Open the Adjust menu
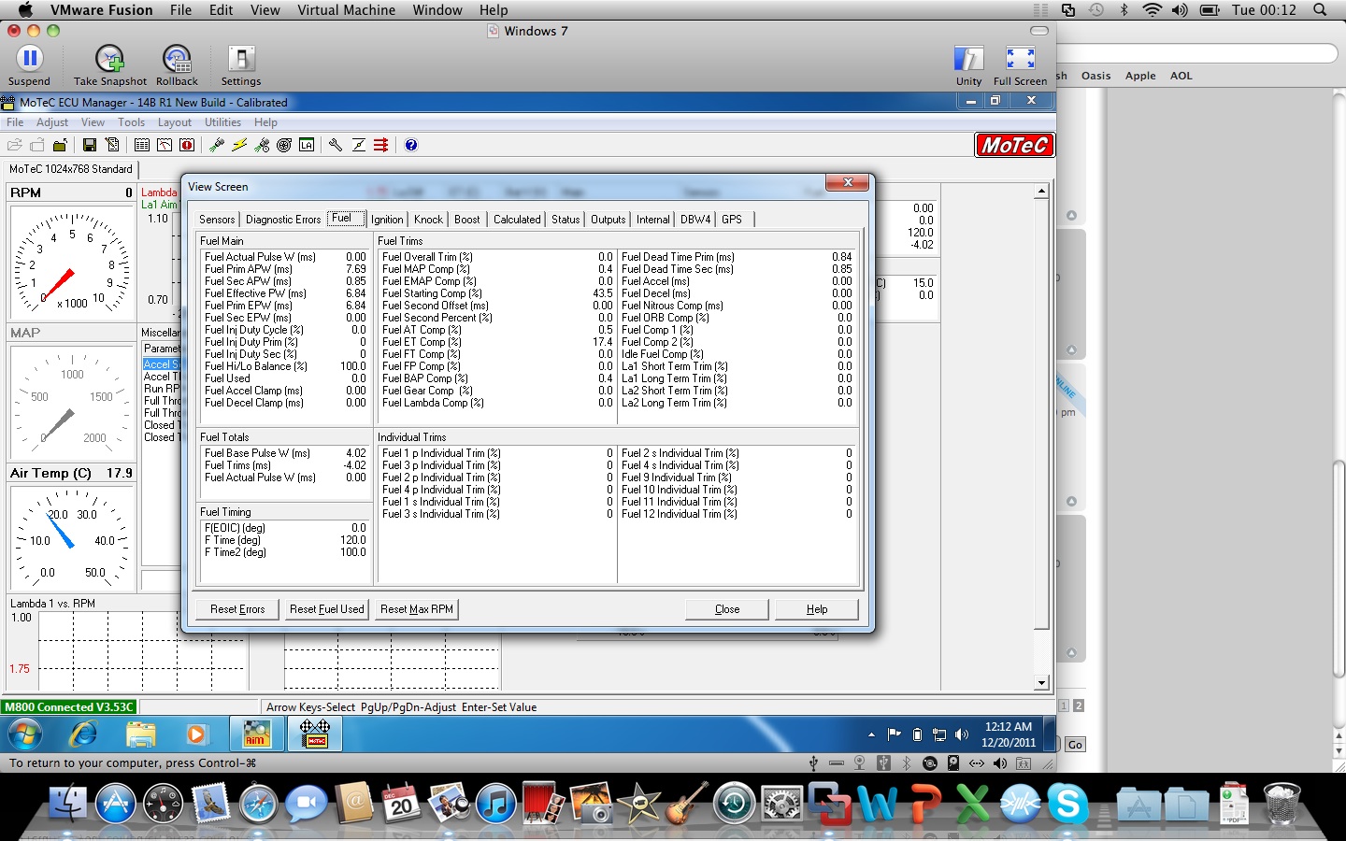This screenshot has height=841, width=1346. click(x=51, y=121)
